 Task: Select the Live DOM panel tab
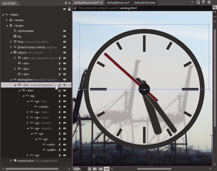[9, 4]
